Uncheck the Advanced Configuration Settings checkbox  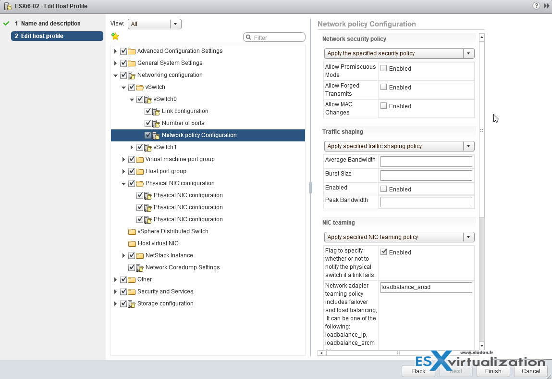coord(123,51)
